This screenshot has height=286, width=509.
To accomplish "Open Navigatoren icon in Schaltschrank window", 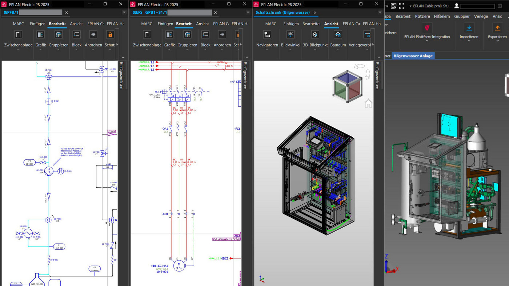I will click(267, 34).
